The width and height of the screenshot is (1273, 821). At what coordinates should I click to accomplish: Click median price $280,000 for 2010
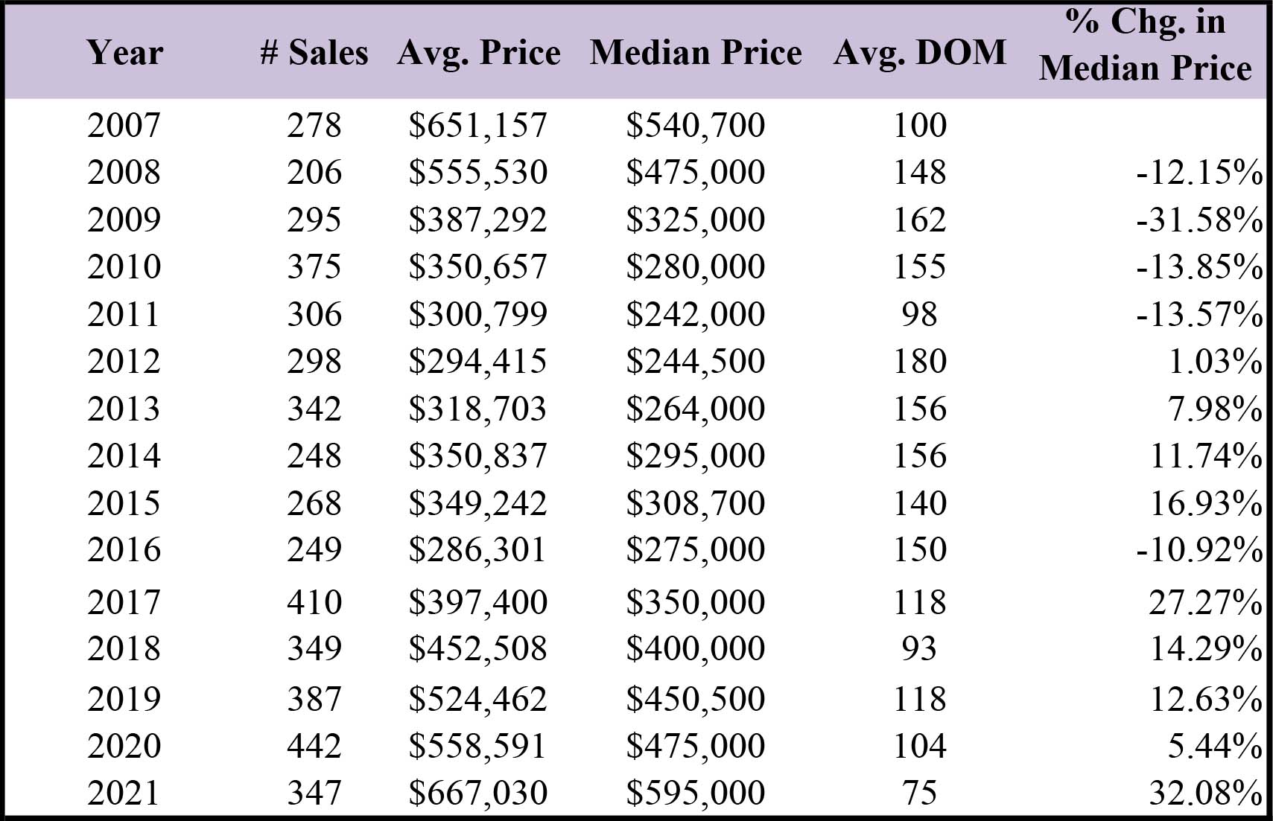click(x=695, y=268)
